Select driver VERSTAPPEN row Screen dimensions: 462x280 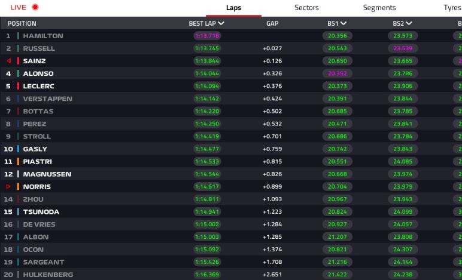tap(47, 99)
